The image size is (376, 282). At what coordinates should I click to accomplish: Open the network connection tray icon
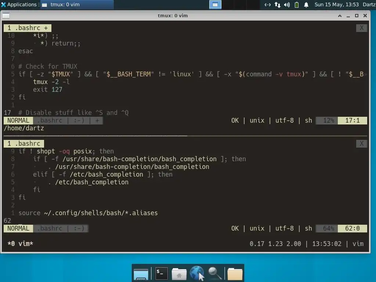coord(267,4)
